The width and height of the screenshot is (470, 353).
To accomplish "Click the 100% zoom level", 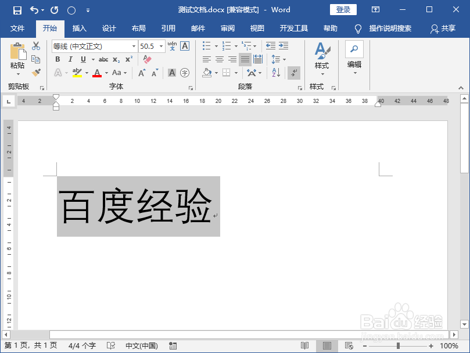I will pyautogui.click(x=449, y=346).
